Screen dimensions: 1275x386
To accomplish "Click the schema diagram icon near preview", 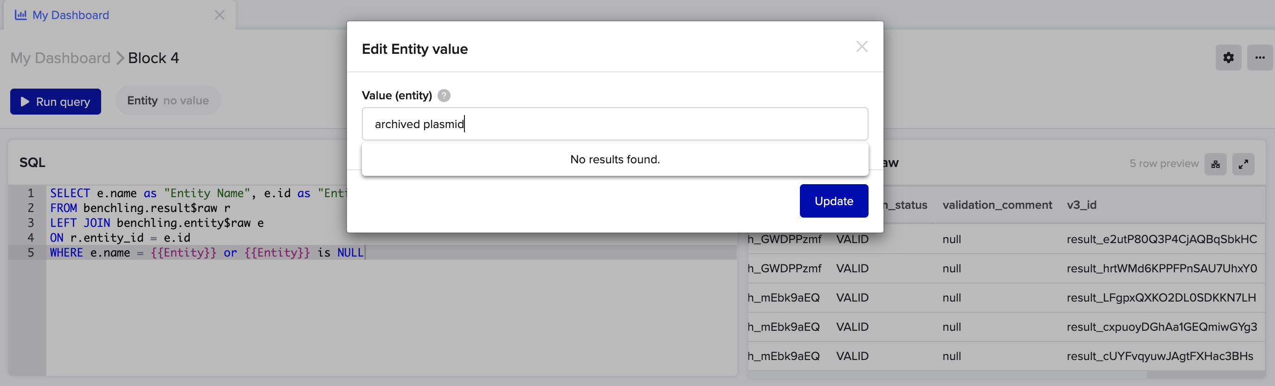I will click(1215, 164).
